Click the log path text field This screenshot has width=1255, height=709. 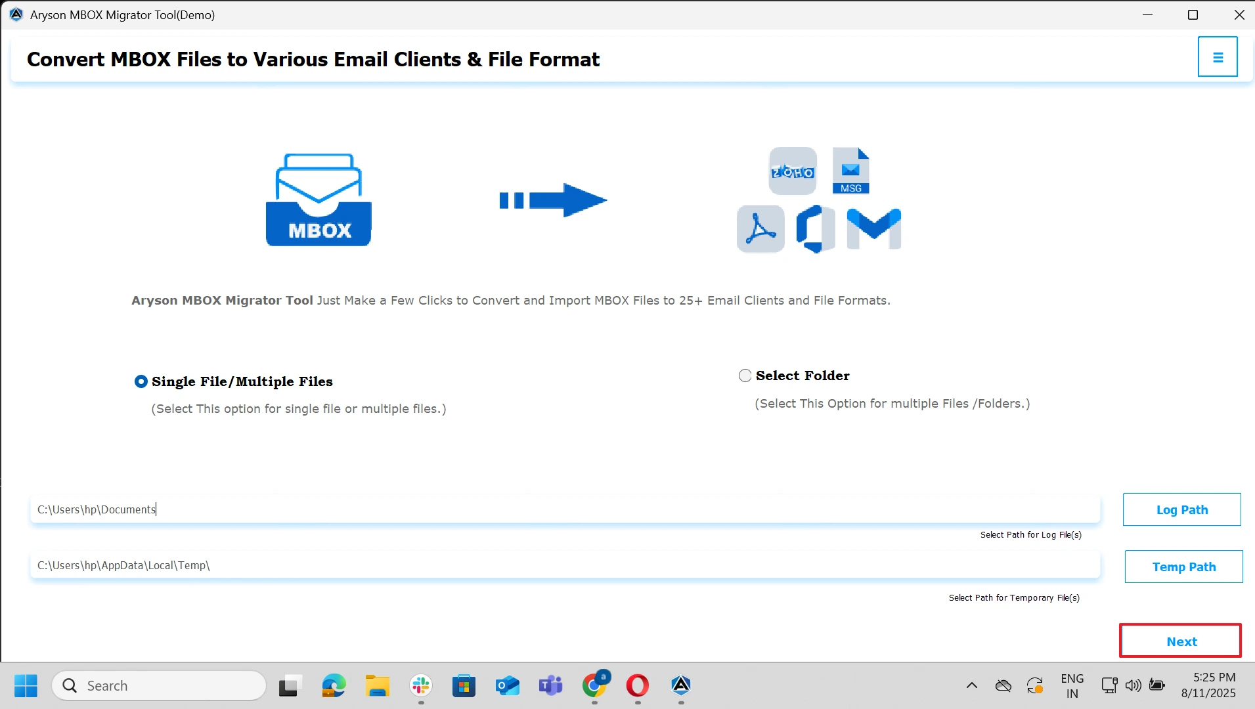(x=565, y=509)
